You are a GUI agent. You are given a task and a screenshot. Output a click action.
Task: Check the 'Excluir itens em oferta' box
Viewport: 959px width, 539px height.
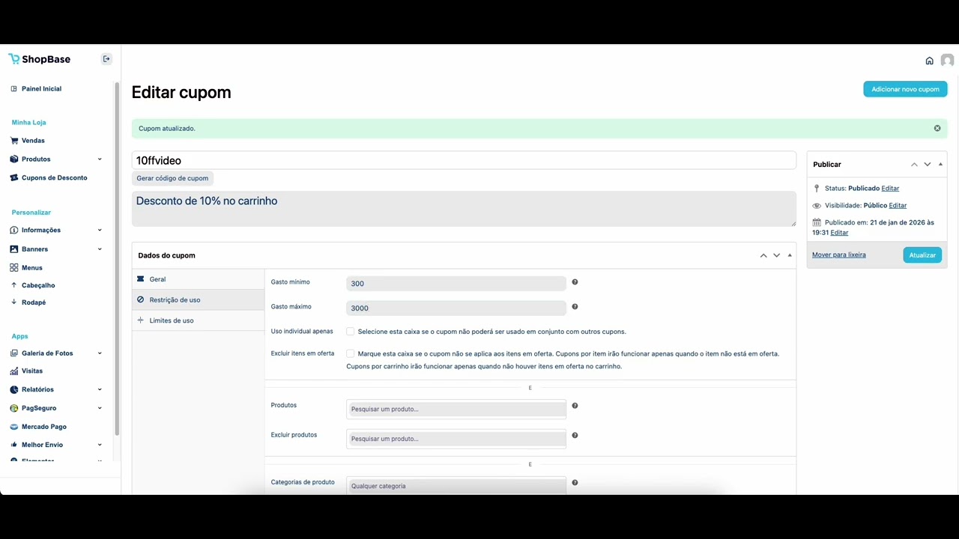350,353
